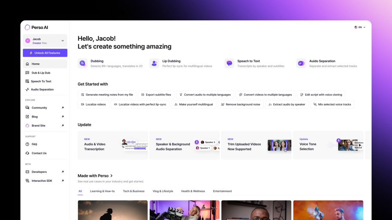Click the Contact Us headset icon
The width and height of the screenshot is (392, 220).
click(27, 153)
